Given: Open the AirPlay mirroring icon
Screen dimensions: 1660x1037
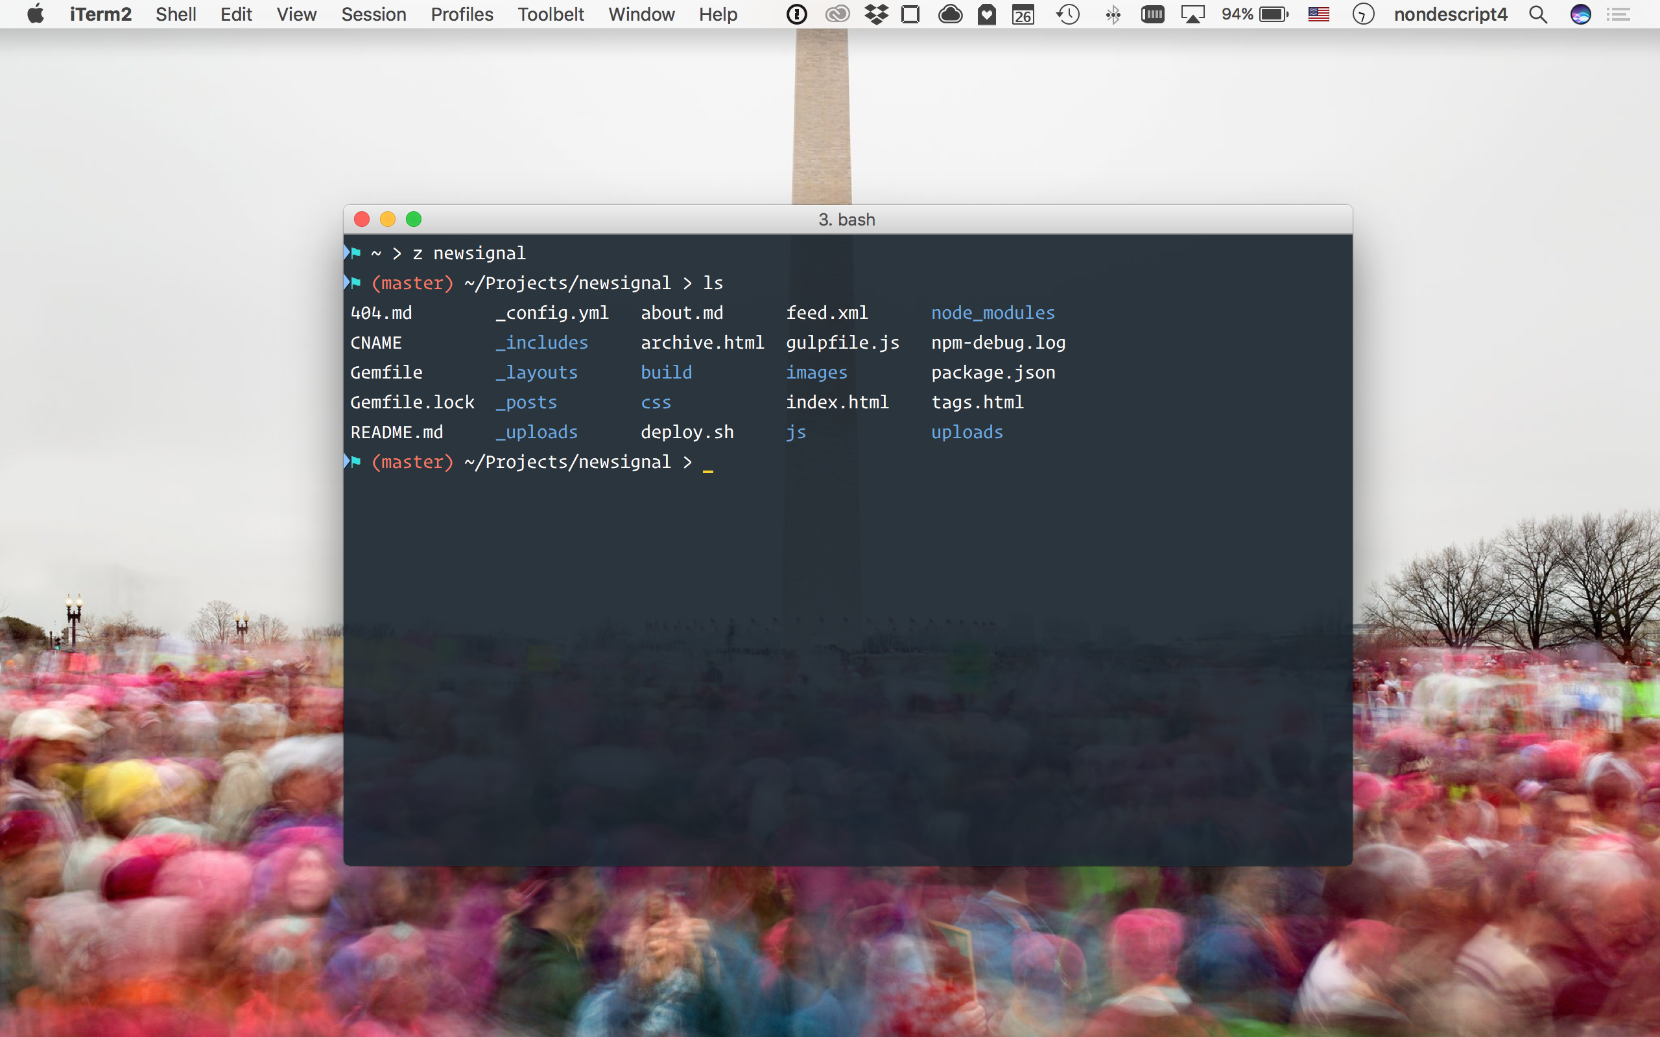Looking at the screenshot, I should tap(1193, 14).
